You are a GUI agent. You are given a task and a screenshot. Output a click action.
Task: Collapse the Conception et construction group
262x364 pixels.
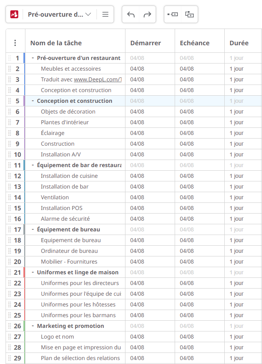click(x=33, y=101)
